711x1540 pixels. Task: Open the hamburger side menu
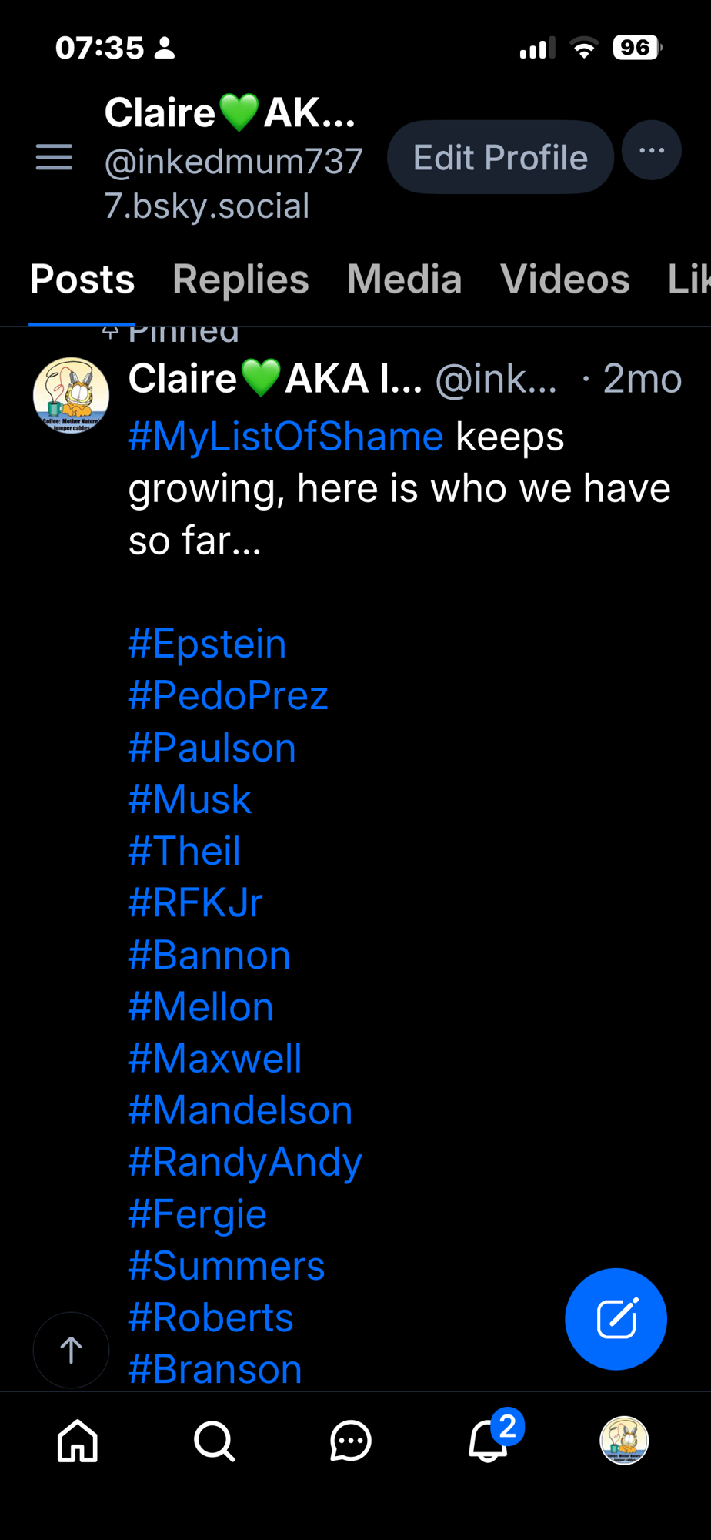(54, 157)
